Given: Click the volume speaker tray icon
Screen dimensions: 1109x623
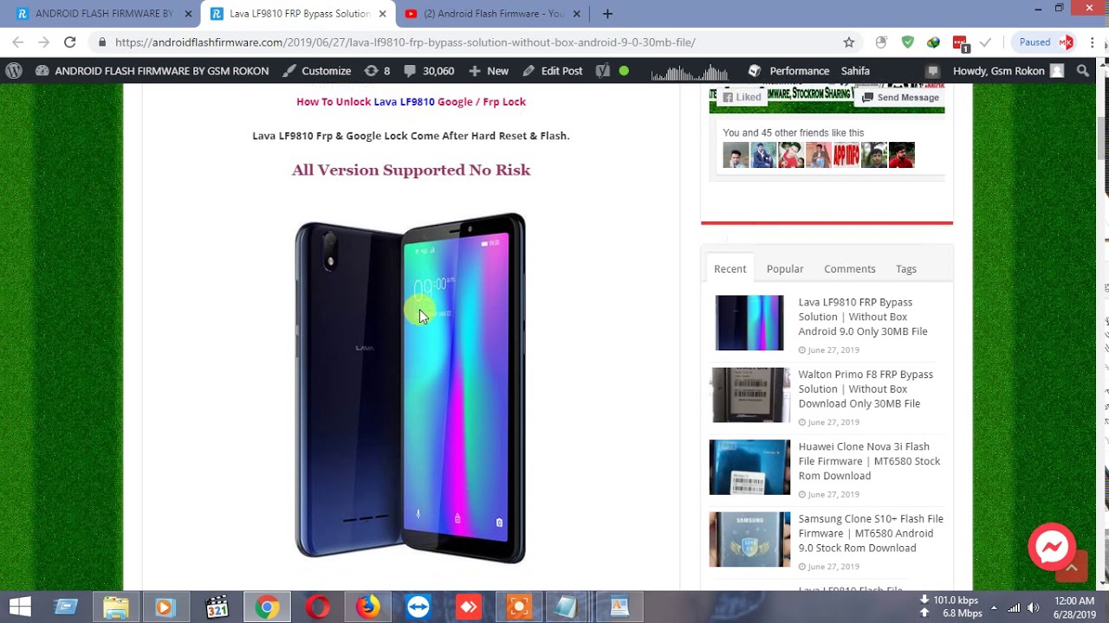Looking at the screenshot, I should click(x=1033, y=607).
